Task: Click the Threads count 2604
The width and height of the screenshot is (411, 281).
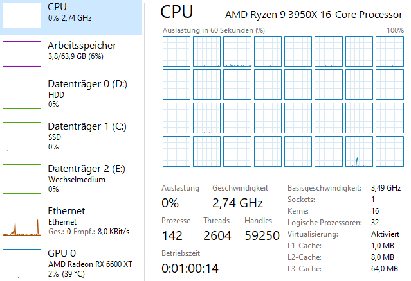Action: [217, 235]
